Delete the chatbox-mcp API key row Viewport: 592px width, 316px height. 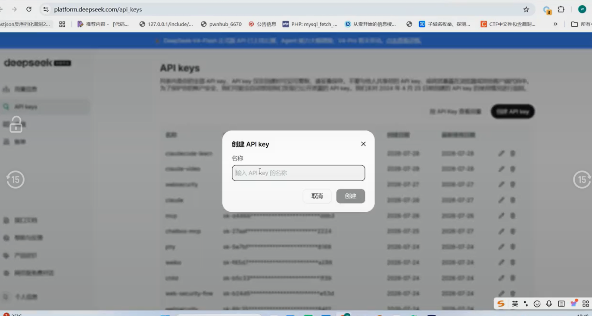513,231
